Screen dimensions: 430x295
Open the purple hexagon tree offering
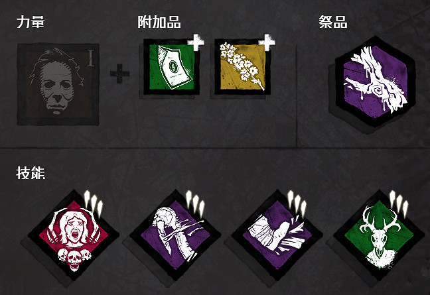pos(375,82)
